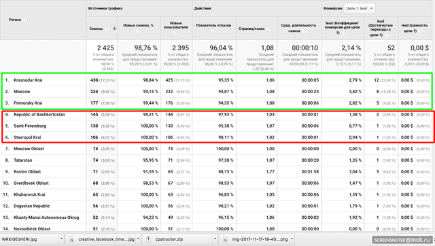Open Khanty-Mansi Autonomous Okrug link

point(46,217)
